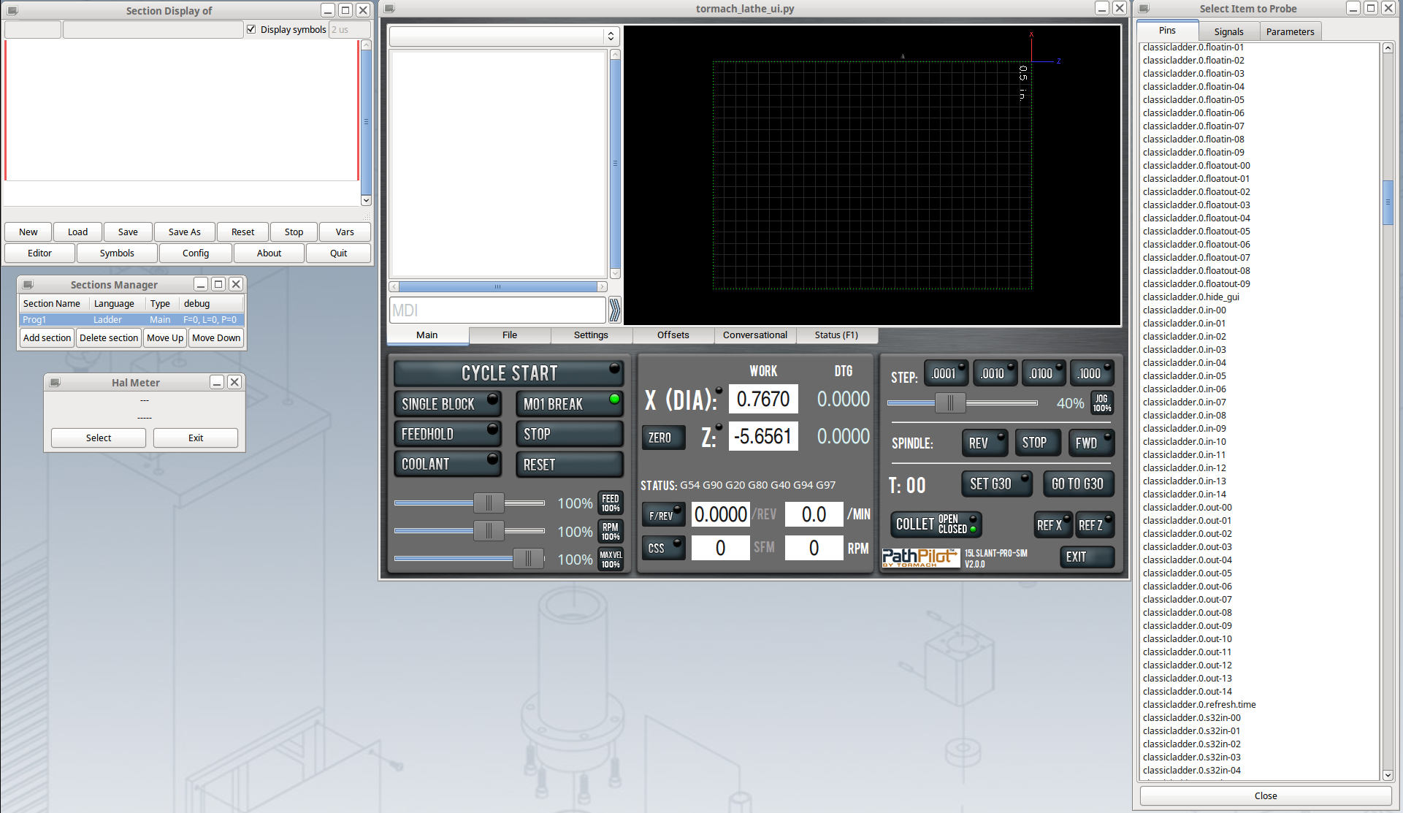Toggle M01 BREAK option
Viewport: 1403px width, 813px height.
pyautogui.click(x=569, y=404)
